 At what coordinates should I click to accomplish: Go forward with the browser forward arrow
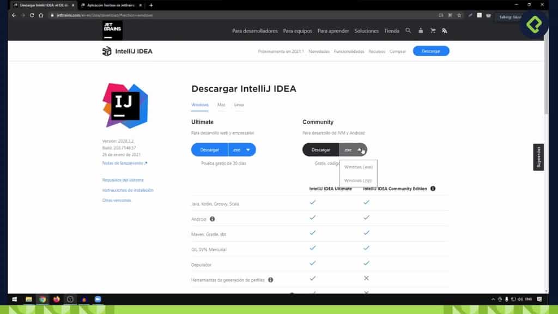coord(23,15)
